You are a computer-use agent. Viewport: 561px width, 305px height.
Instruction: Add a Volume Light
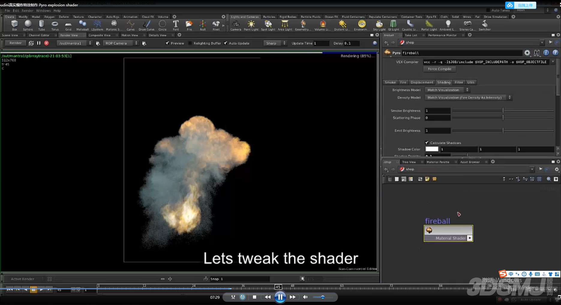point(322,25)
